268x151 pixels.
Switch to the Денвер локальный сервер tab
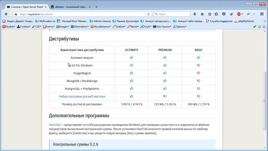[x=70, y=7]
